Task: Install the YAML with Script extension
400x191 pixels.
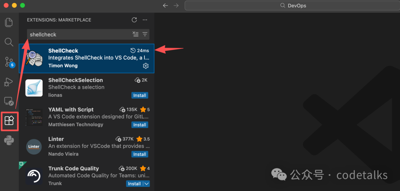Action: (x=140, y=125)
